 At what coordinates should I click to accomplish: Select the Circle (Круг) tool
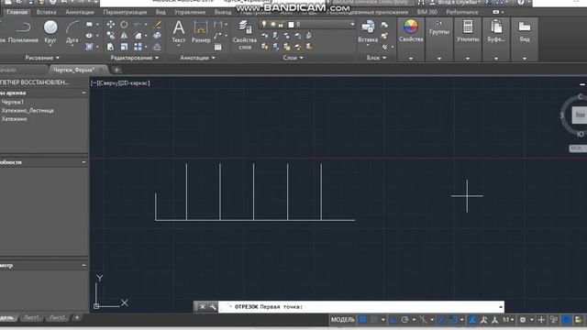click(50, 31)
